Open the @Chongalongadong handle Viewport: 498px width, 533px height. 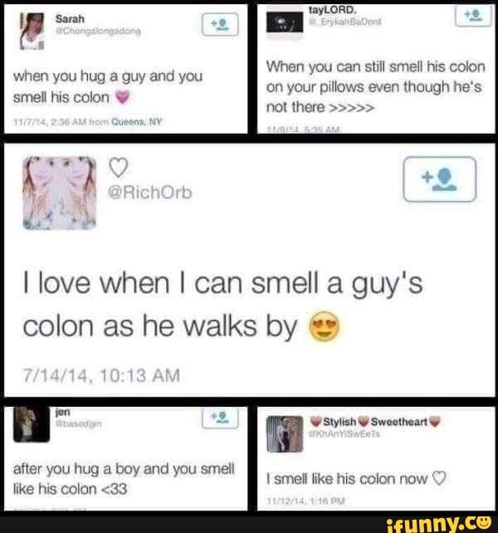pyautogui.click(x=98, y=32)
